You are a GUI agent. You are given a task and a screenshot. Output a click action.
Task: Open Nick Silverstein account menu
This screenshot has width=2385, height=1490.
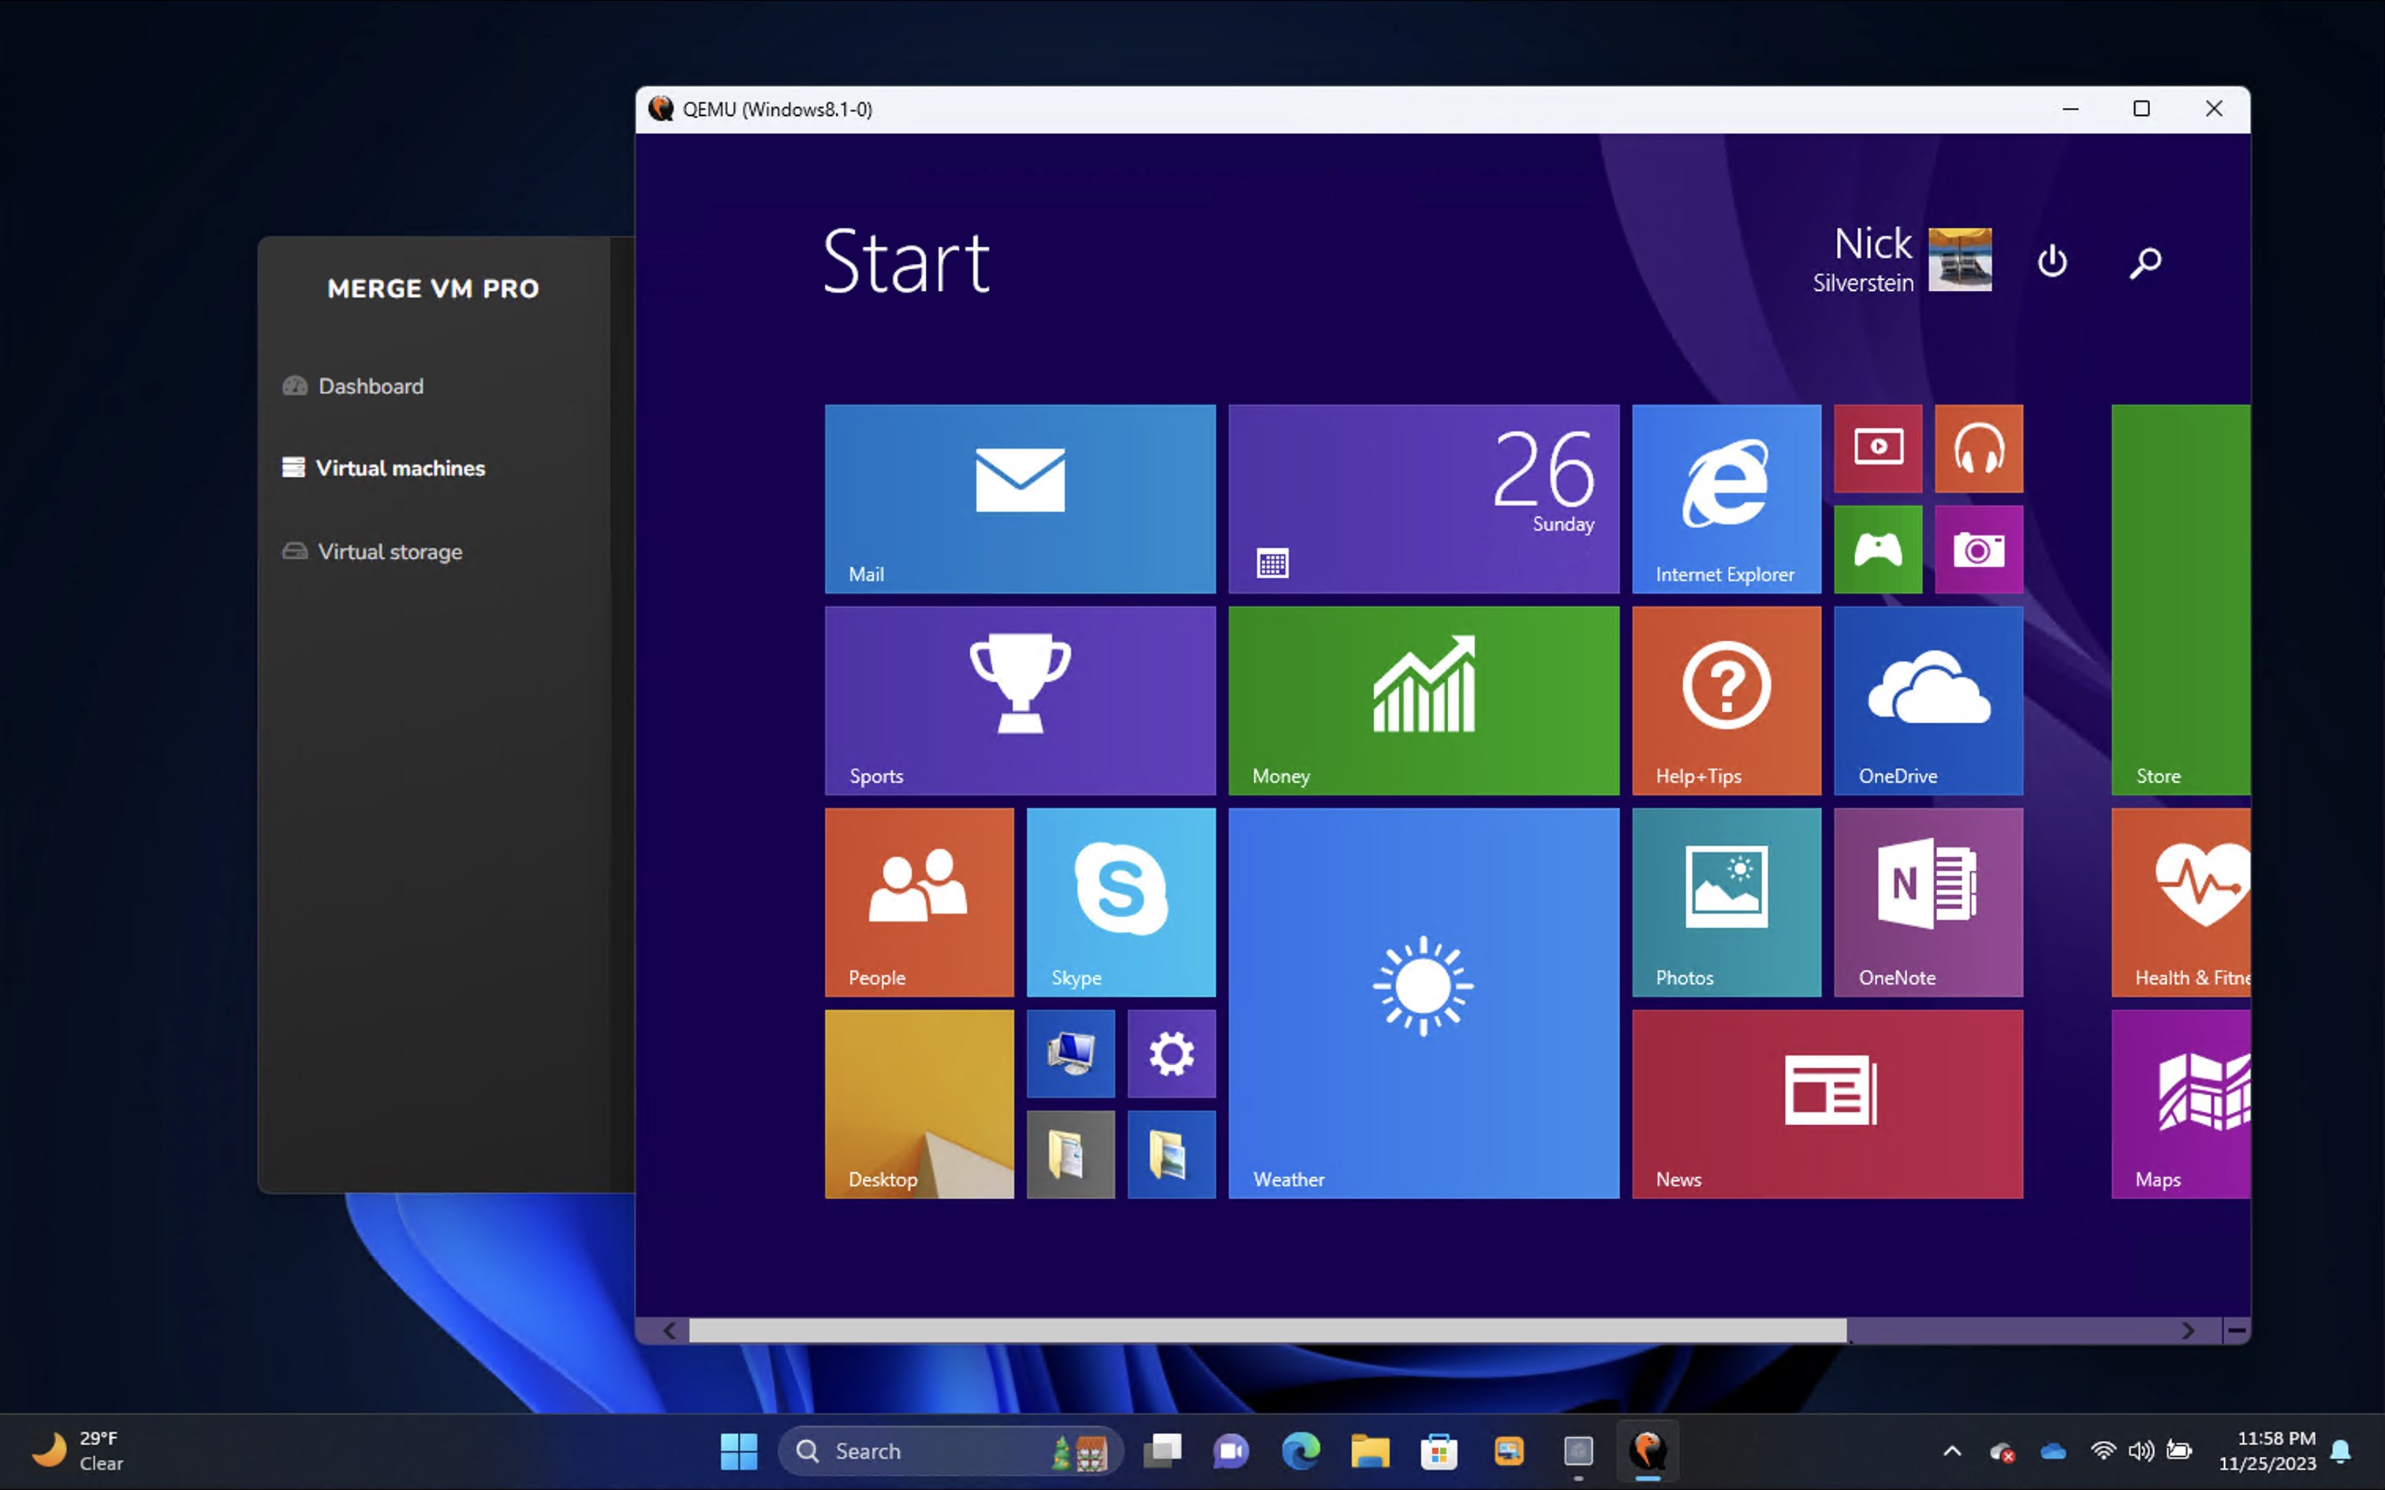click(x=1902, y=260)
